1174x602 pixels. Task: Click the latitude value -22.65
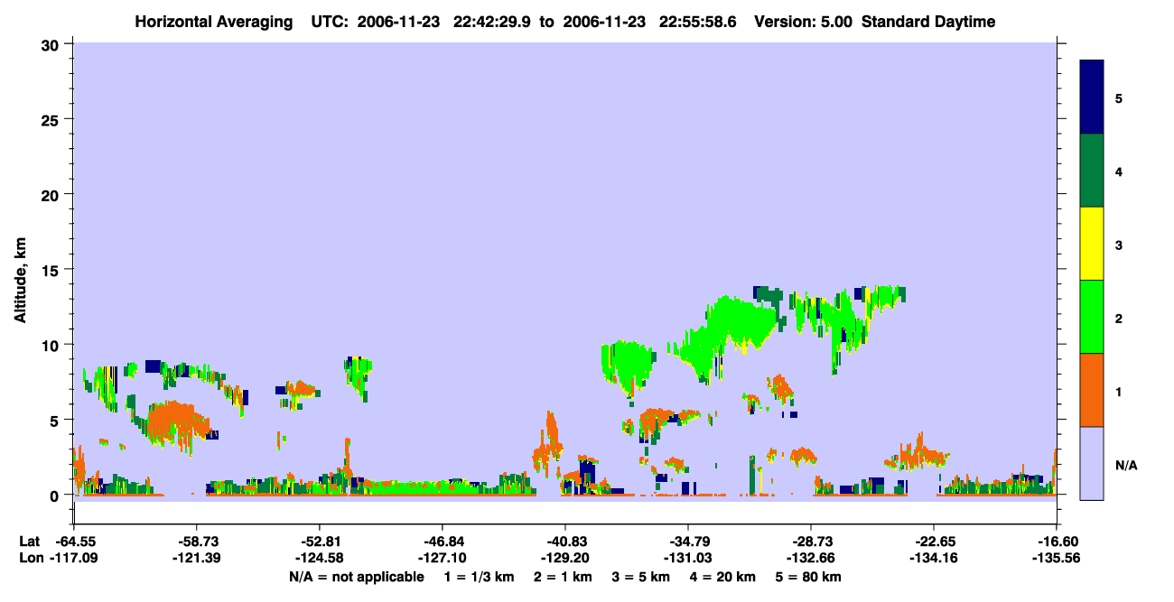pos(934,542)
